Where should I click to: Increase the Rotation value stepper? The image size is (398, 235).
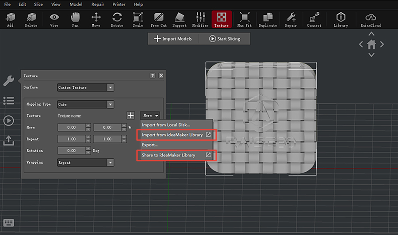click(x=88, y=148)
